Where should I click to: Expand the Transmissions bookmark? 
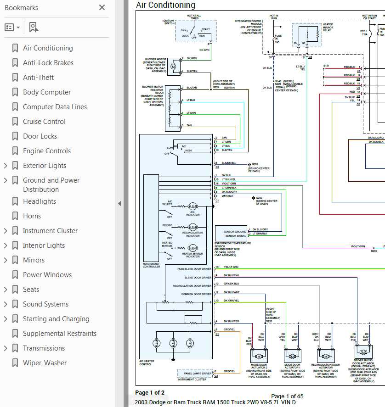[x=6, y=348]
